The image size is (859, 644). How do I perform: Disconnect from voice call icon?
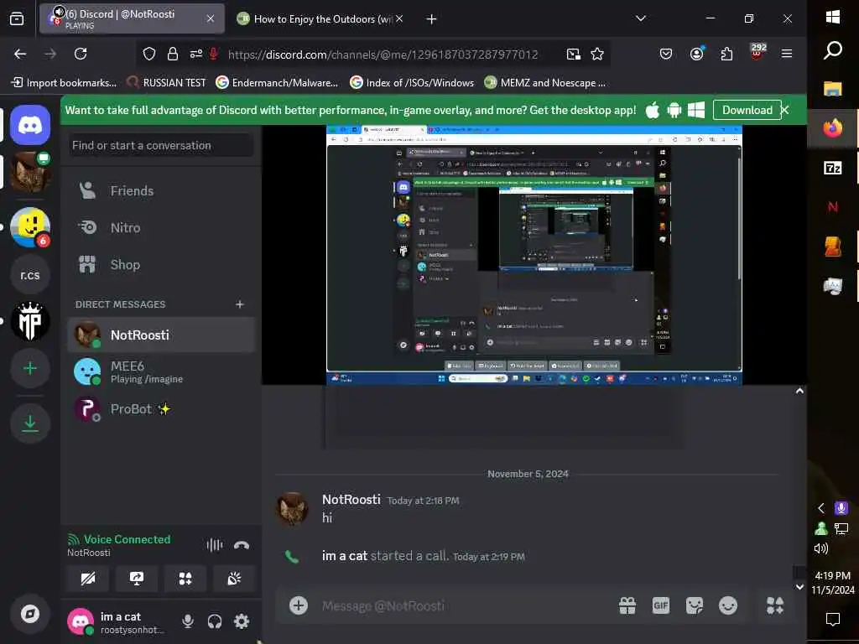tap(242, 544)
